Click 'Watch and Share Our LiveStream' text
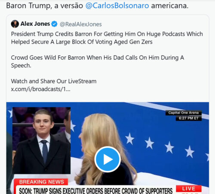215x194 pixels. [x=54, y=81]
